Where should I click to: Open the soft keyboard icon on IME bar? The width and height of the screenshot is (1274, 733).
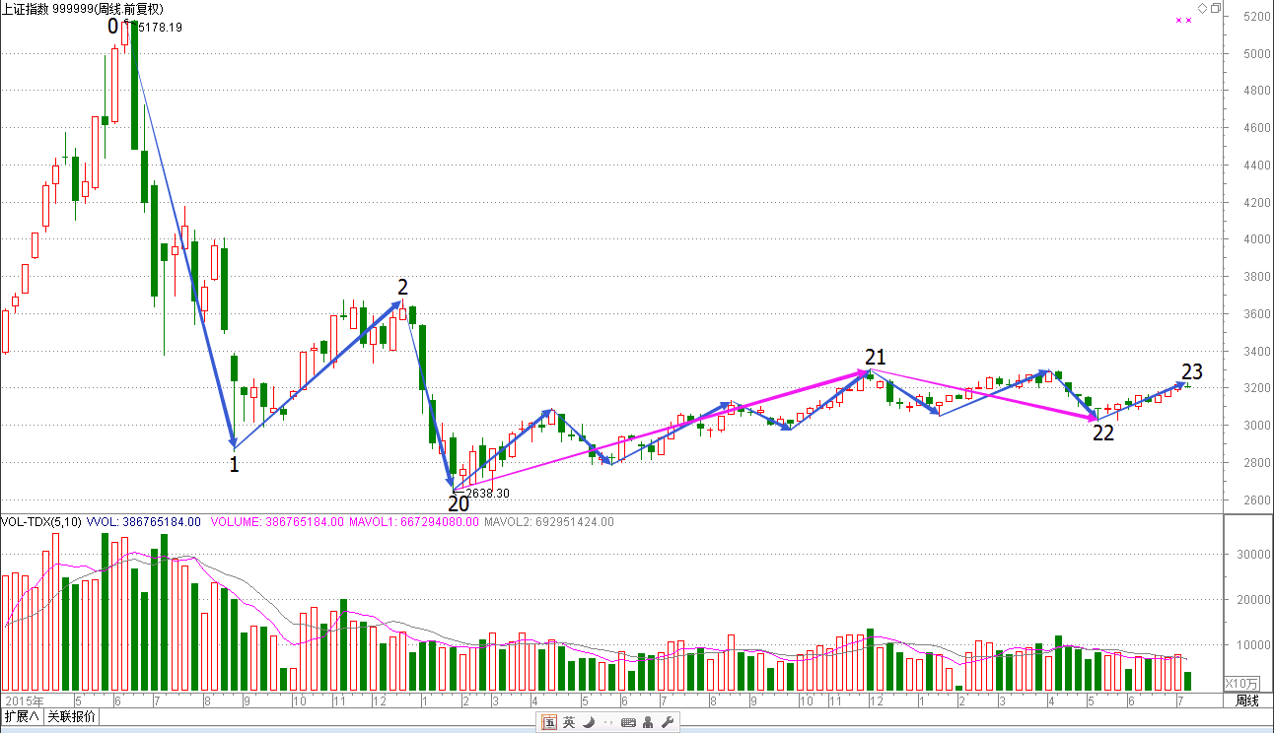[628, 723]
